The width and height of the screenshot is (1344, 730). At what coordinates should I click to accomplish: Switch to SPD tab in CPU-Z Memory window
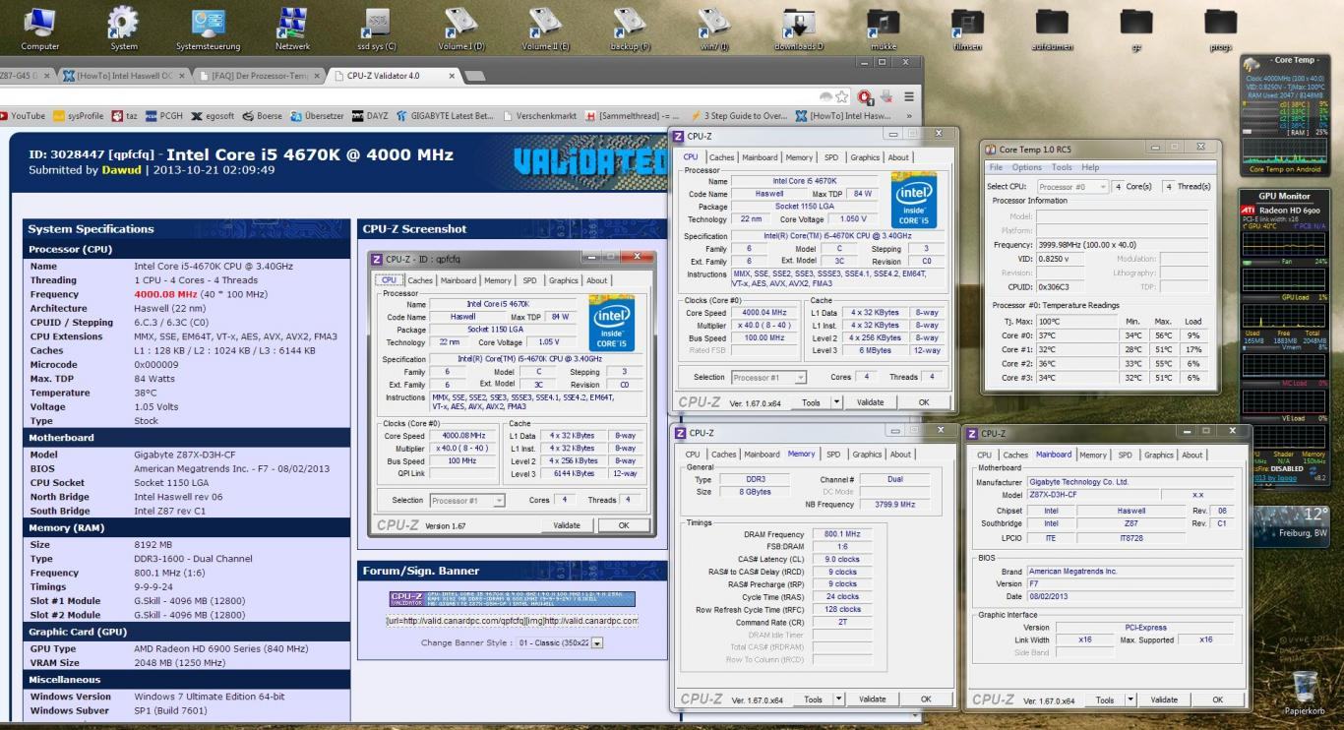point(833,455)
